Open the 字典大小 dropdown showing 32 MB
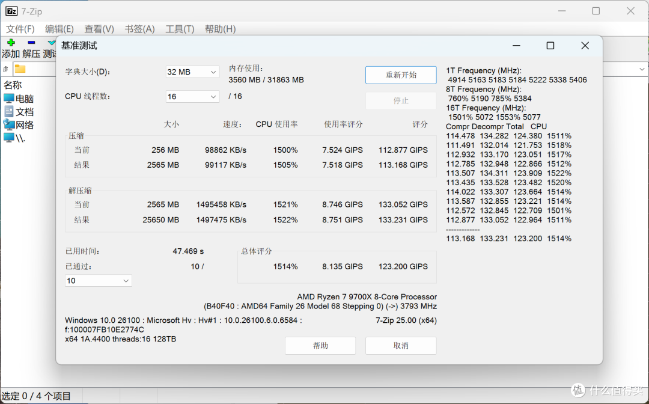Viewport: 649px width, 404px height. (x=192, y=72)
